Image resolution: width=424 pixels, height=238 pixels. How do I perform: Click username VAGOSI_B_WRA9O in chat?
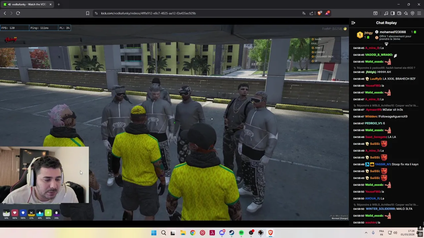coord(379,55)
